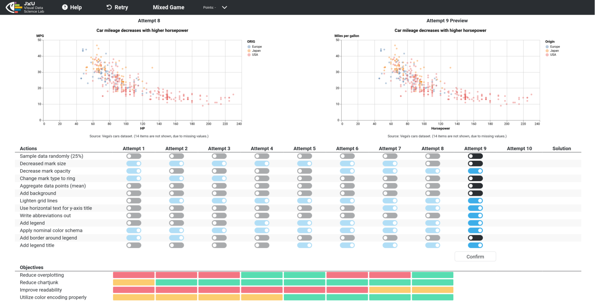Click Utilize color encoding cell for Attempt 5
The image size is (595, 301).
pyautogui.click(x=304, y=297)
